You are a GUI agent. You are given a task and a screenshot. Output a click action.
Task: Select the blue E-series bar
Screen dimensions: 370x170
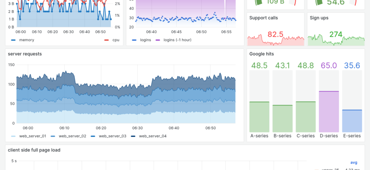click(352, 121)
